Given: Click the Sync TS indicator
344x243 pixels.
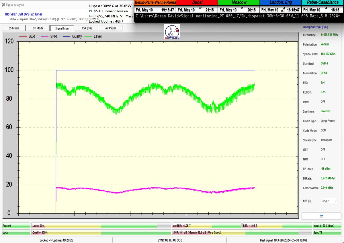Looking at the screenshot, I should pos(327,232).
